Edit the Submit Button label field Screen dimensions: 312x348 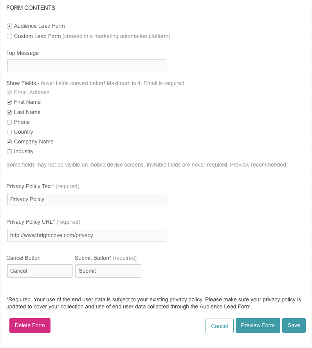108,271
